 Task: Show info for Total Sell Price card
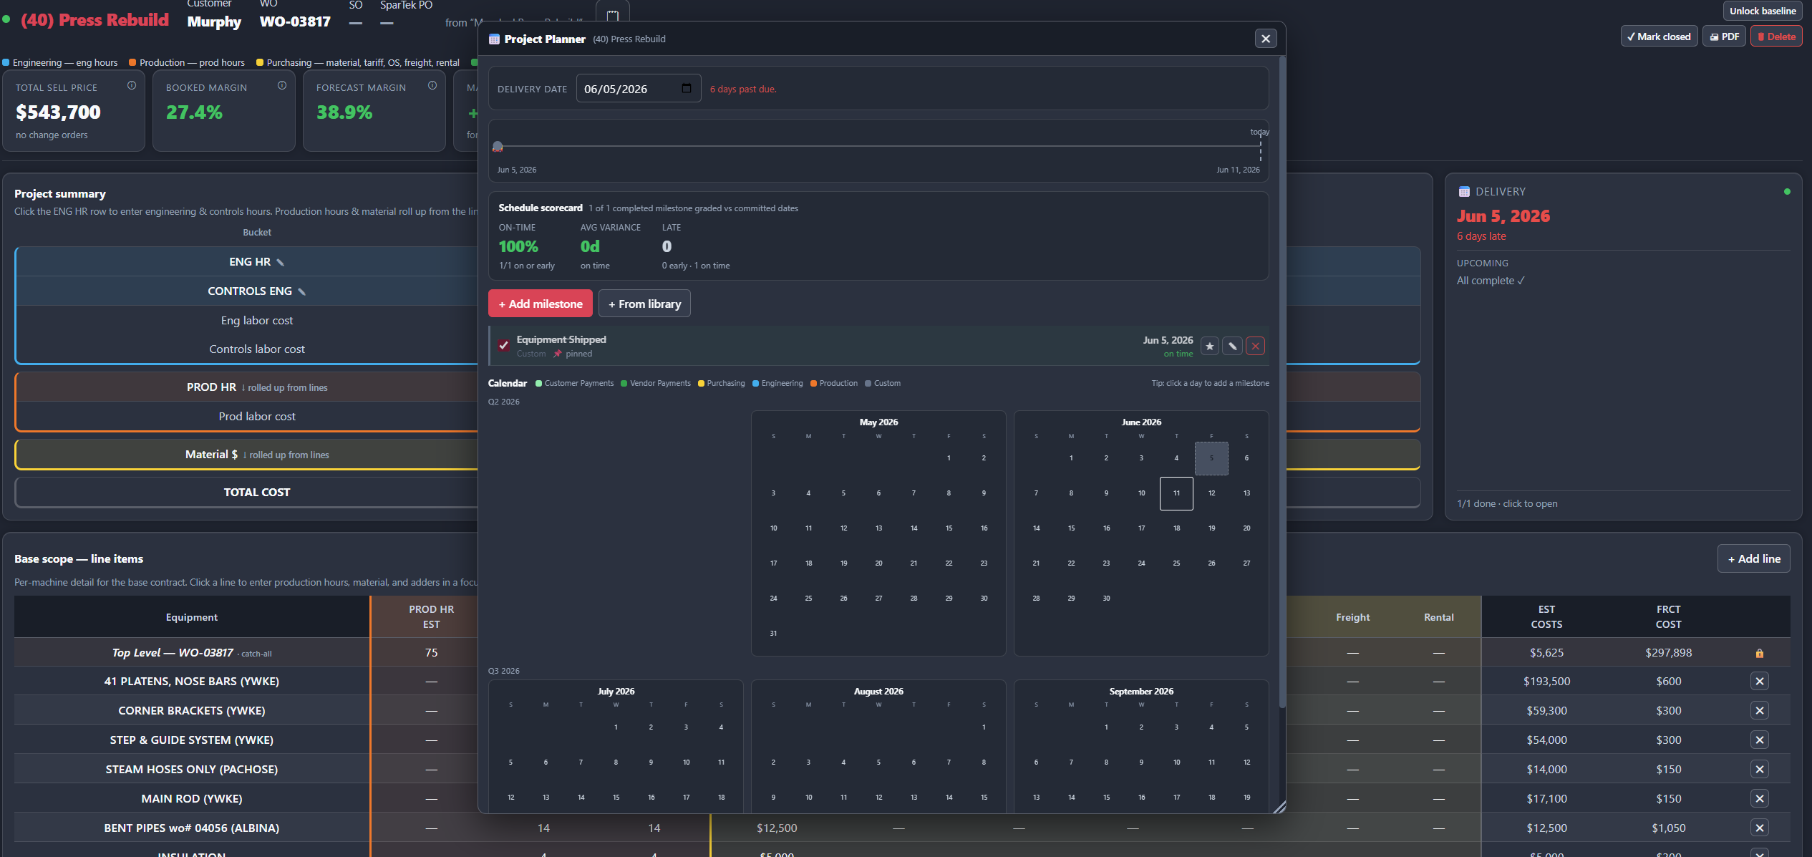[x=132, y=86]
